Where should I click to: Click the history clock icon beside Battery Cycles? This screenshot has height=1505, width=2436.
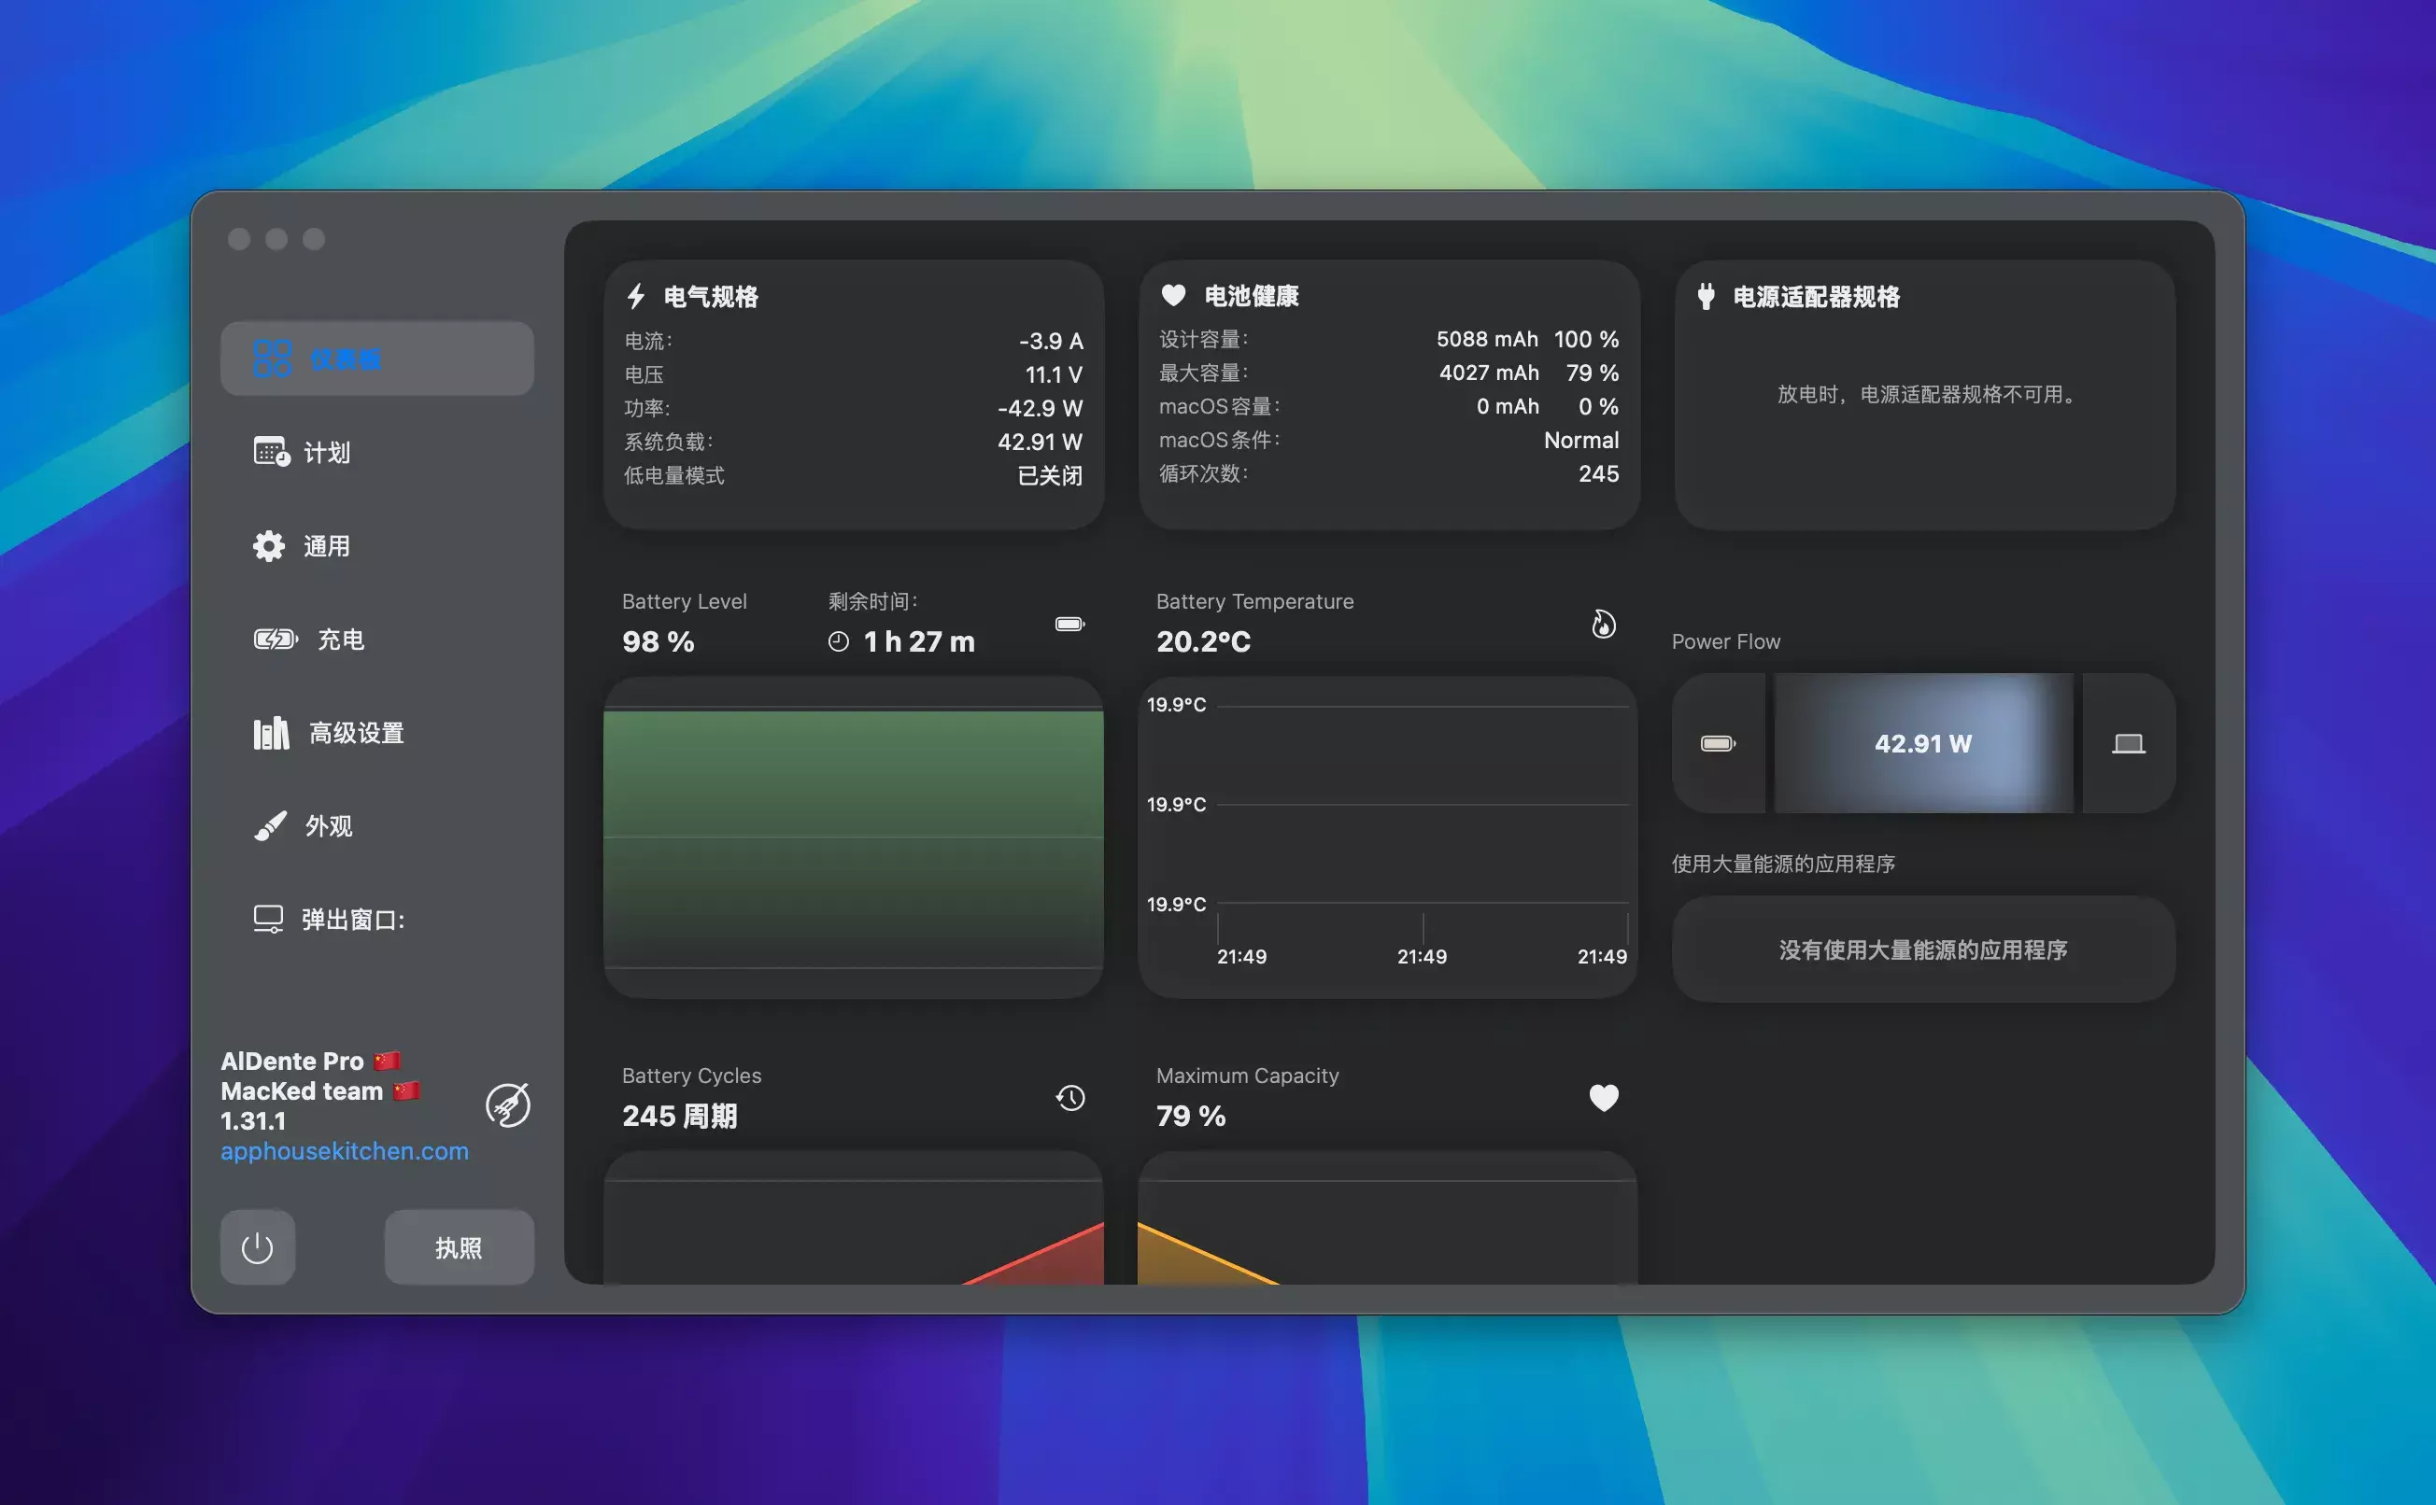tap(1070, 1098)
